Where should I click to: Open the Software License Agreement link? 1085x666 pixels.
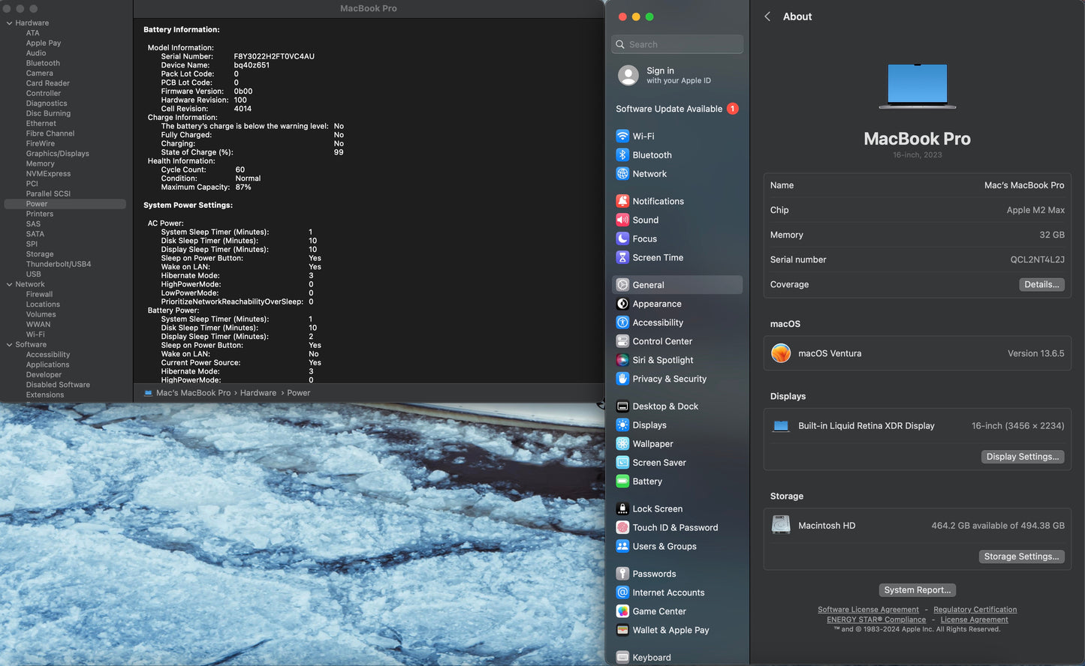(868, 610)
